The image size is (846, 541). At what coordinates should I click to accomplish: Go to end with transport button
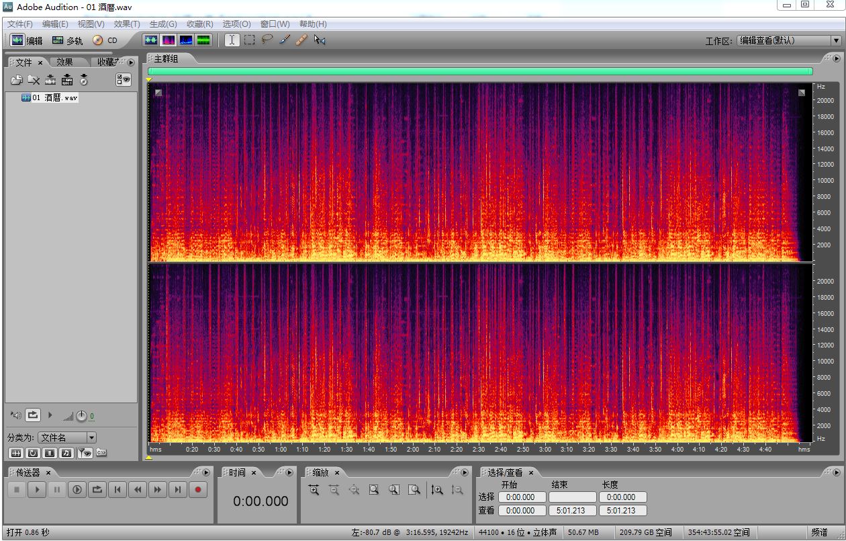pos(178,490)
